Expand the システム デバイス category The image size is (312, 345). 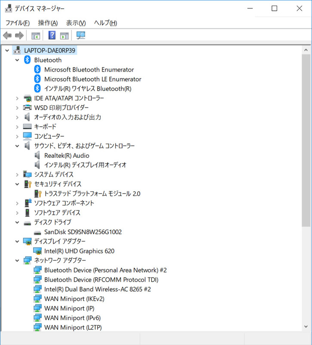pyautogui.click(x=17, y=175)
